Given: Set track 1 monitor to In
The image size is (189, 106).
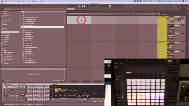Looking at the screenshot, I should (x=168, y=20).
